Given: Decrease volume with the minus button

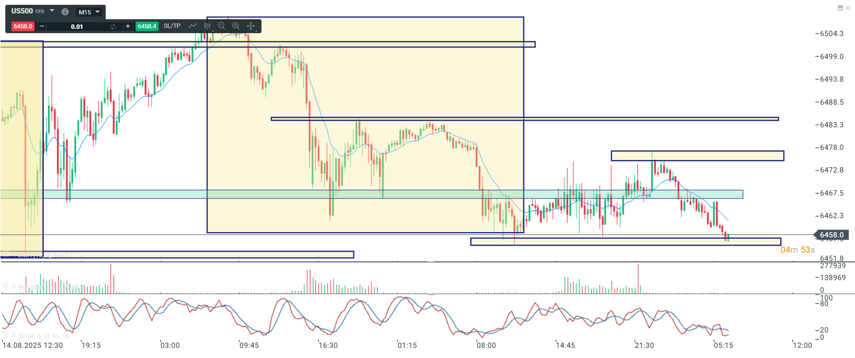Looking at the screenshot, I should 42,26.
